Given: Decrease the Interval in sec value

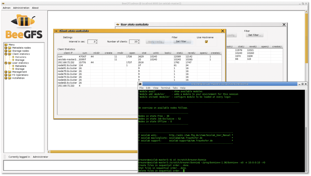Looking at the screenshot, I should point(97,43).
